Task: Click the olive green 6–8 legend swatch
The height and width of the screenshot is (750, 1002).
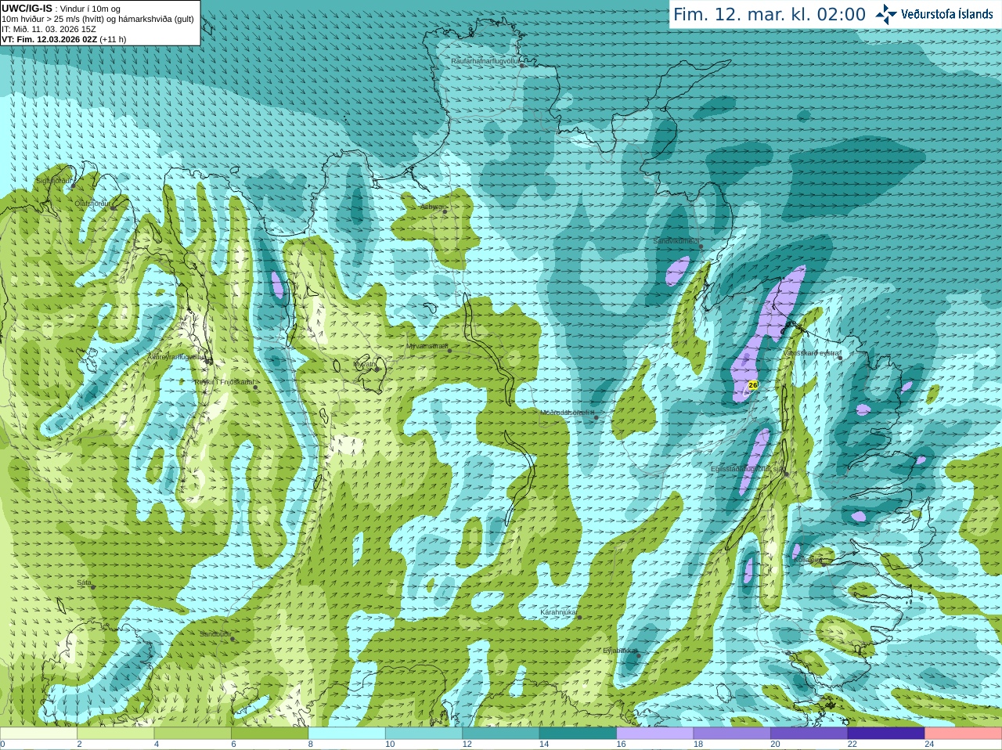Action: pos(269,734)
